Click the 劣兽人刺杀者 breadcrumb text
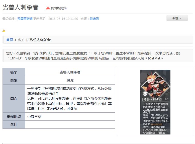 pyautogui.click(x=40, y=40)
